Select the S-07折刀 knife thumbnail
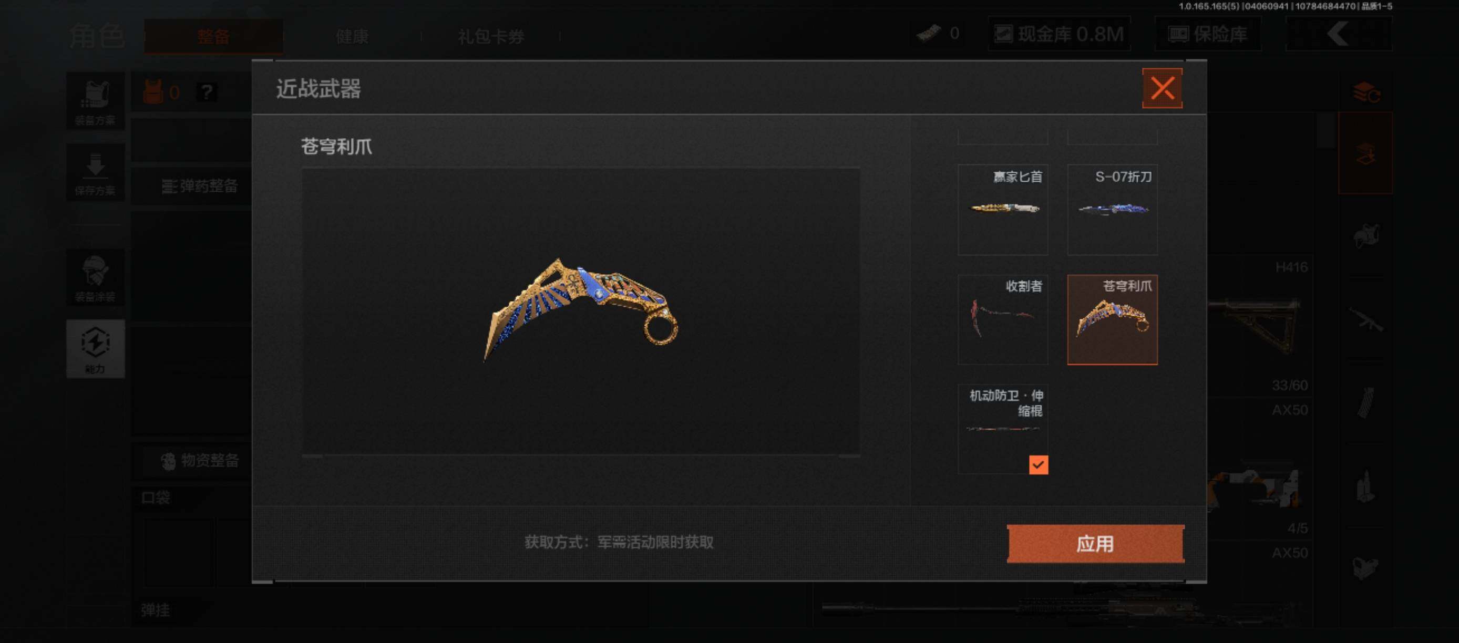The width and height of the screenshot is (1459, 643). pyautogui.click(x=1112, y=210)
